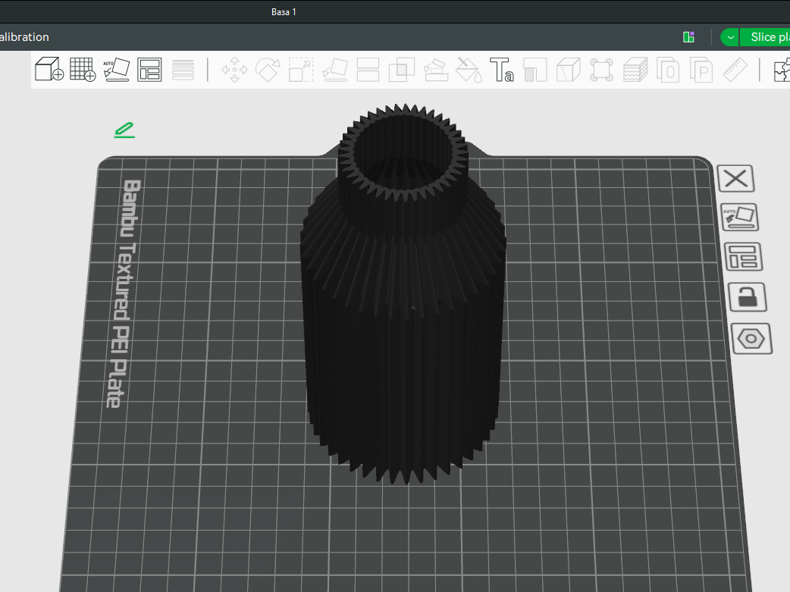Viewport: 790px width, 592px height.
Task: Click the Add plate grid icon
Action: (83, 70)
